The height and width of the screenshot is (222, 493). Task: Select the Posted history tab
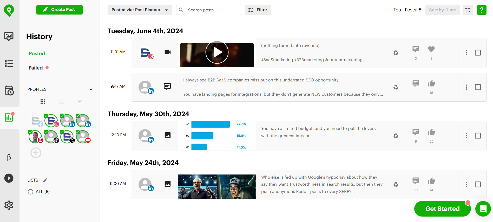[37, 53]
